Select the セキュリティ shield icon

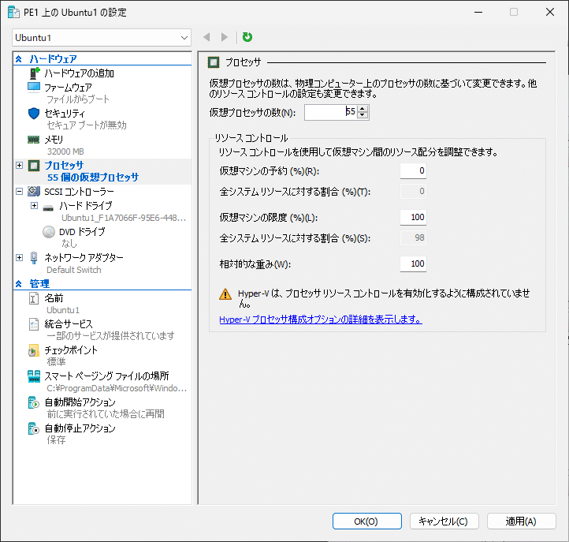34,114
